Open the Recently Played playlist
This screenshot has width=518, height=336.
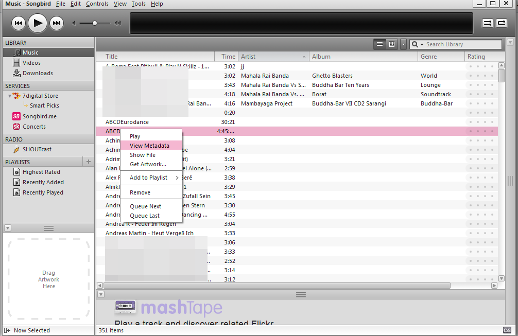click(x=43, y=192)
